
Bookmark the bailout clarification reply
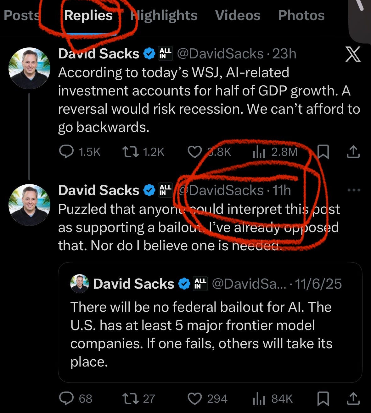coord(323,399)
